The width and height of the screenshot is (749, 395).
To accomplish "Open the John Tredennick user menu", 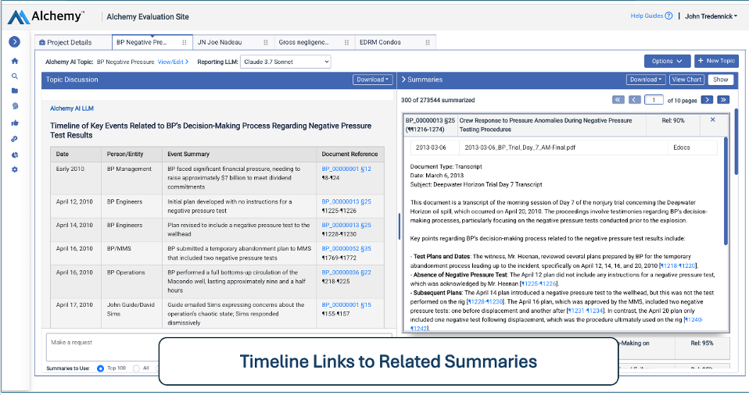I will click(711, 16).
